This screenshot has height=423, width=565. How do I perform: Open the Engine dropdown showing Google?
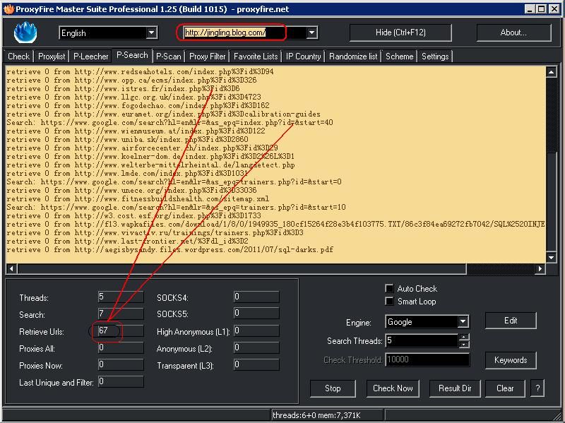(x=427, y=322)
